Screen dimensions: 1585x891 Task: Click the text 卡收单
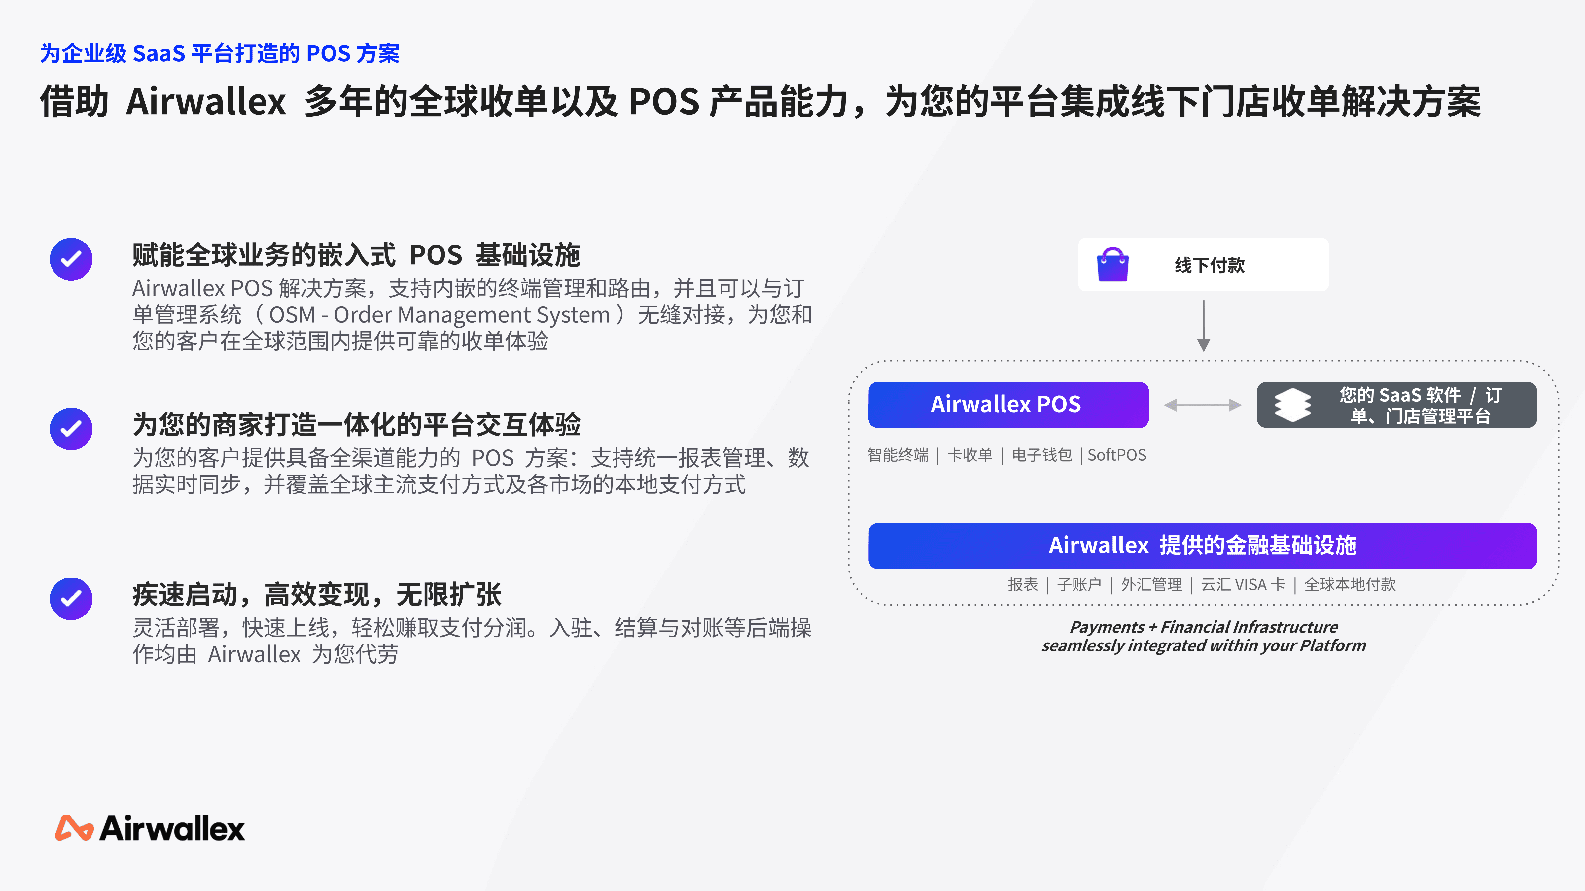click(970, 455)
